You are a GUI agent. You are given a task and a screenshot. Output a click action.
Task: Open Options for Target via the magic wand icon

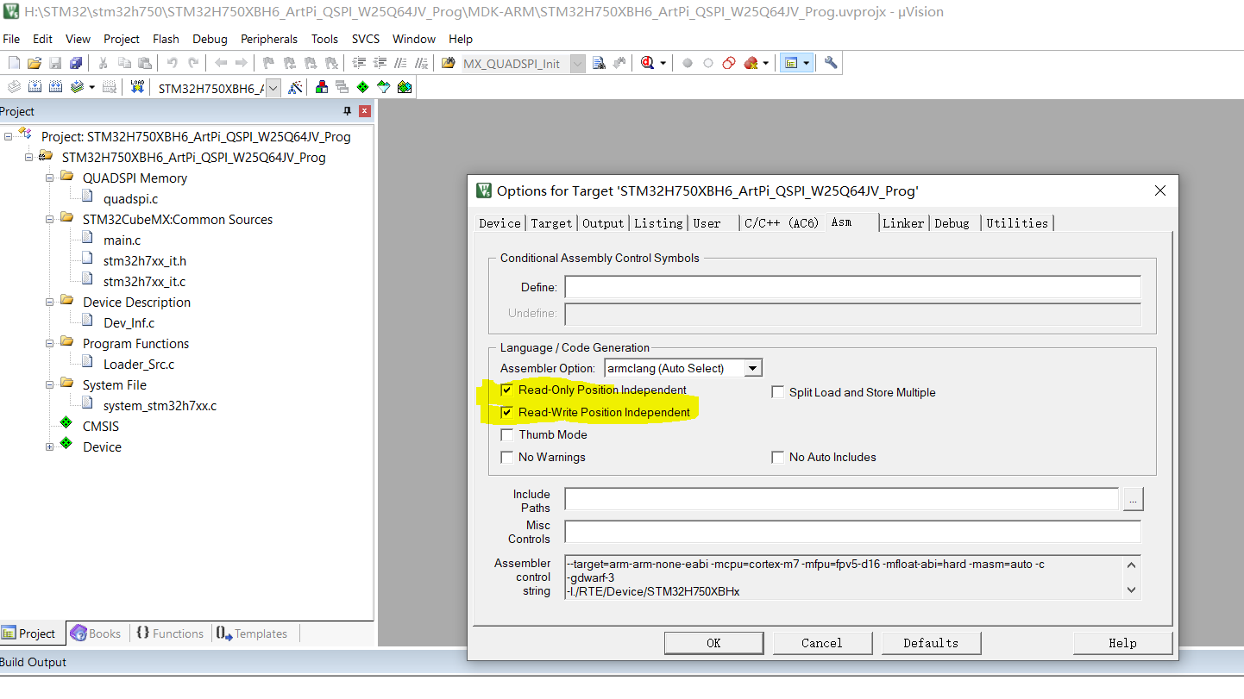295,87
